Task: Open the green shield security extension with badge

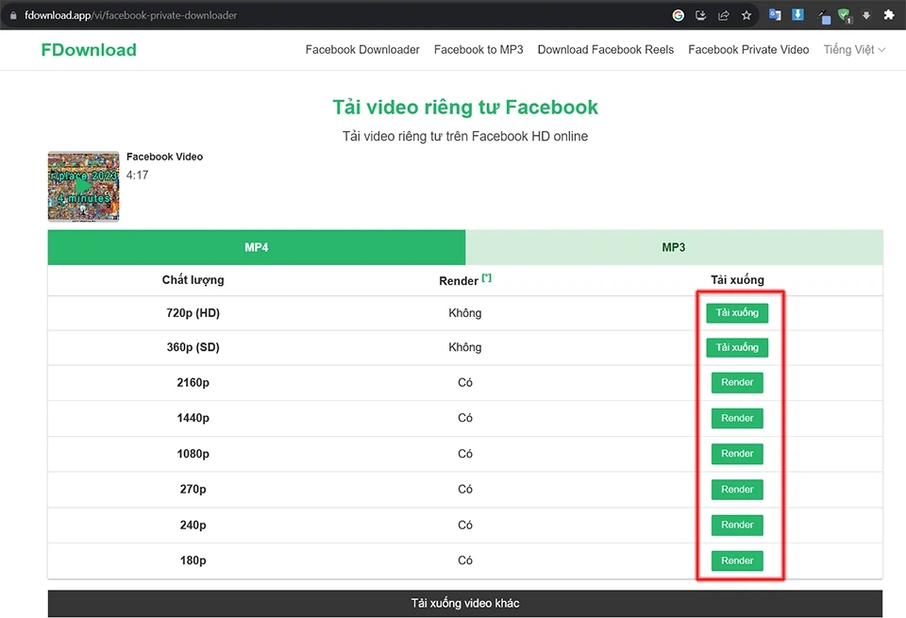Action: [x=846, y=15]
